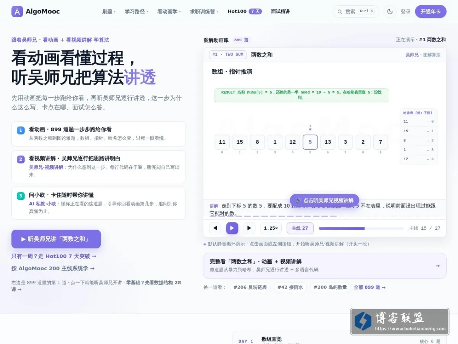Click array cell with value 13
The height and width of the screenshot is (344, 458).
327,142
